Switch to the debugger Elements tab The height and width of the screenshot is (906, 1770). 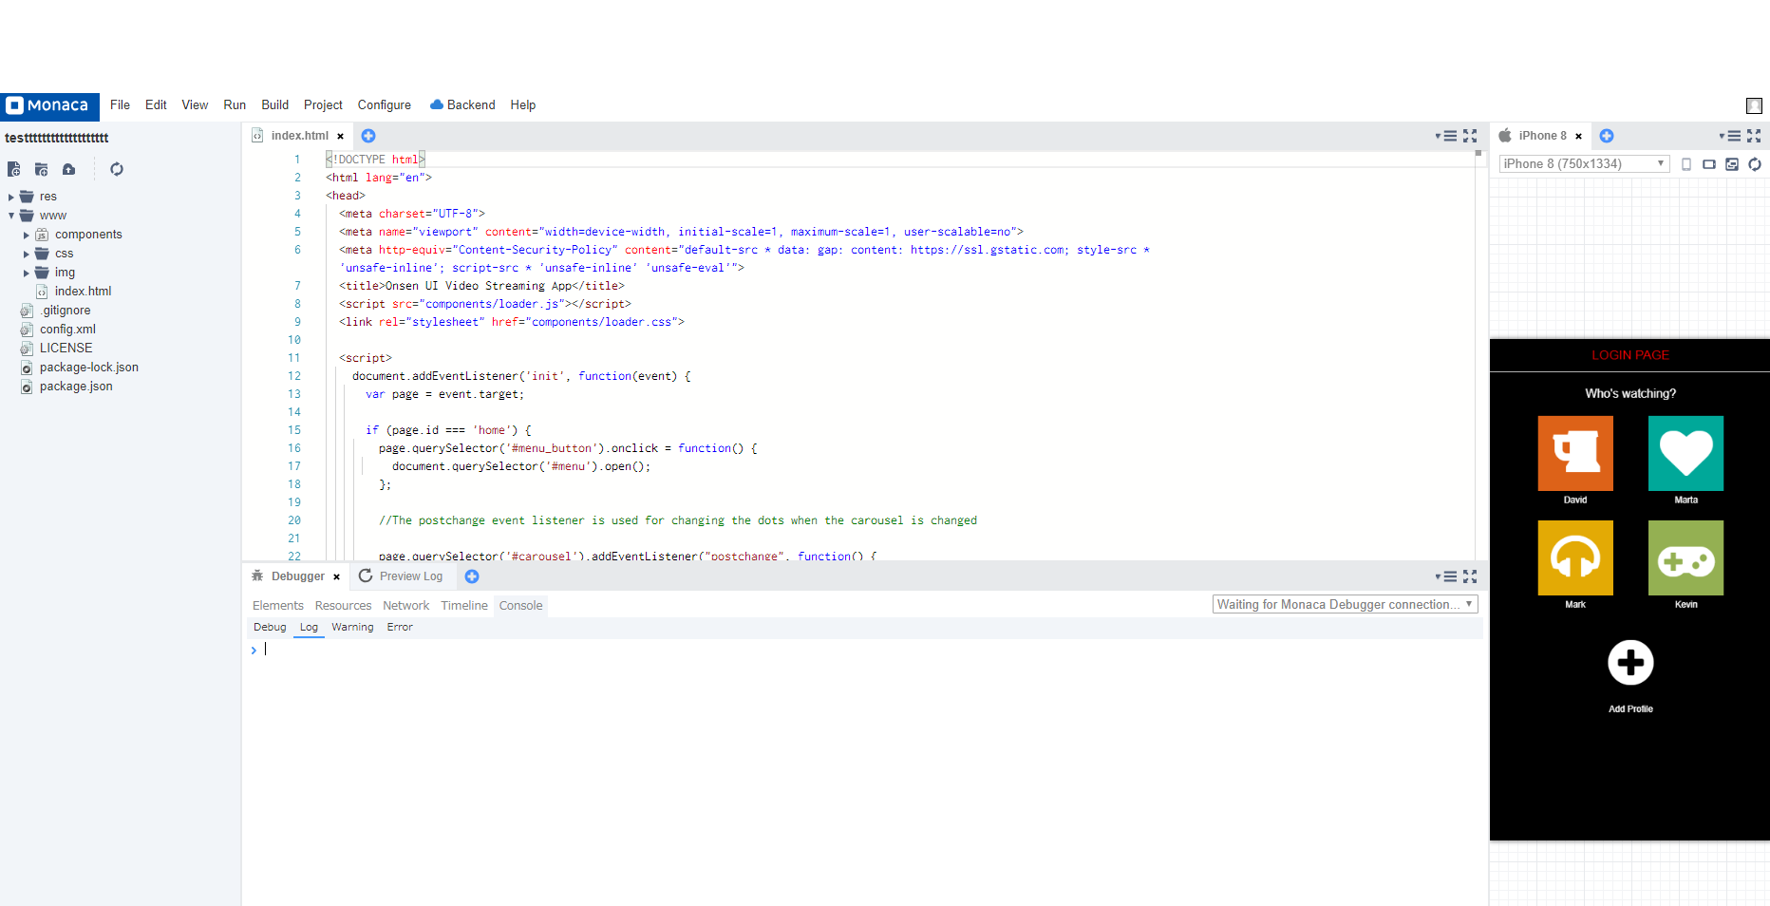(x=278, y=606)
